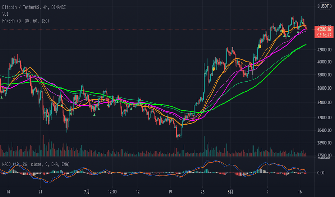335x197 pixels.
Task: Click the 28900.00 price axis label
Action: click(324, 143)
